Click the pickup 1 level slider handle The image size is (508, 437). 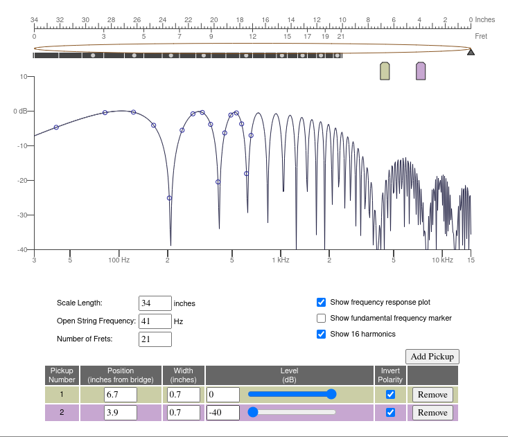(331, 394)
